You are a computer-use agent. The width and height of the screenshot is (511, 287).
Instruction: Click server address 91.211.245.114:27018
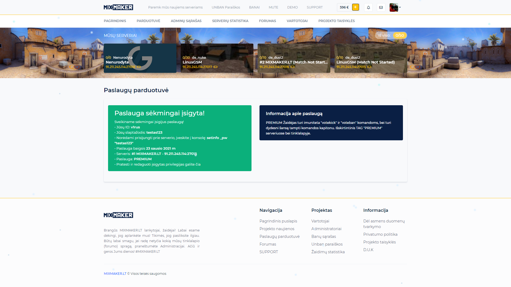coord(121,67)
